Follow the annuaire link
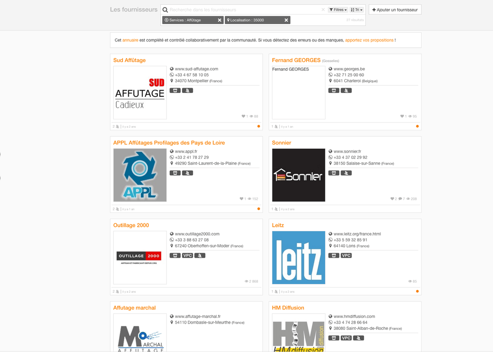 click(130, 40)
